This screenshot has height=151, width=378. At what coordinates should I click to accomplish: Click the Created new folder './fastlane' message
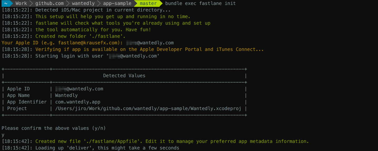[x=80, y=36]
